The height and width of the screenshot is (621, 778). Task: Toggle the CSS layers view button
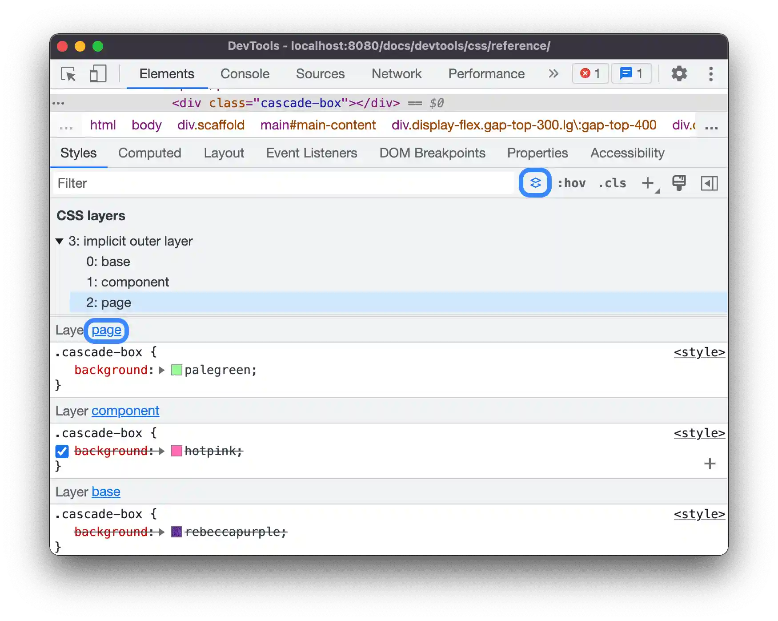[535, 183]
